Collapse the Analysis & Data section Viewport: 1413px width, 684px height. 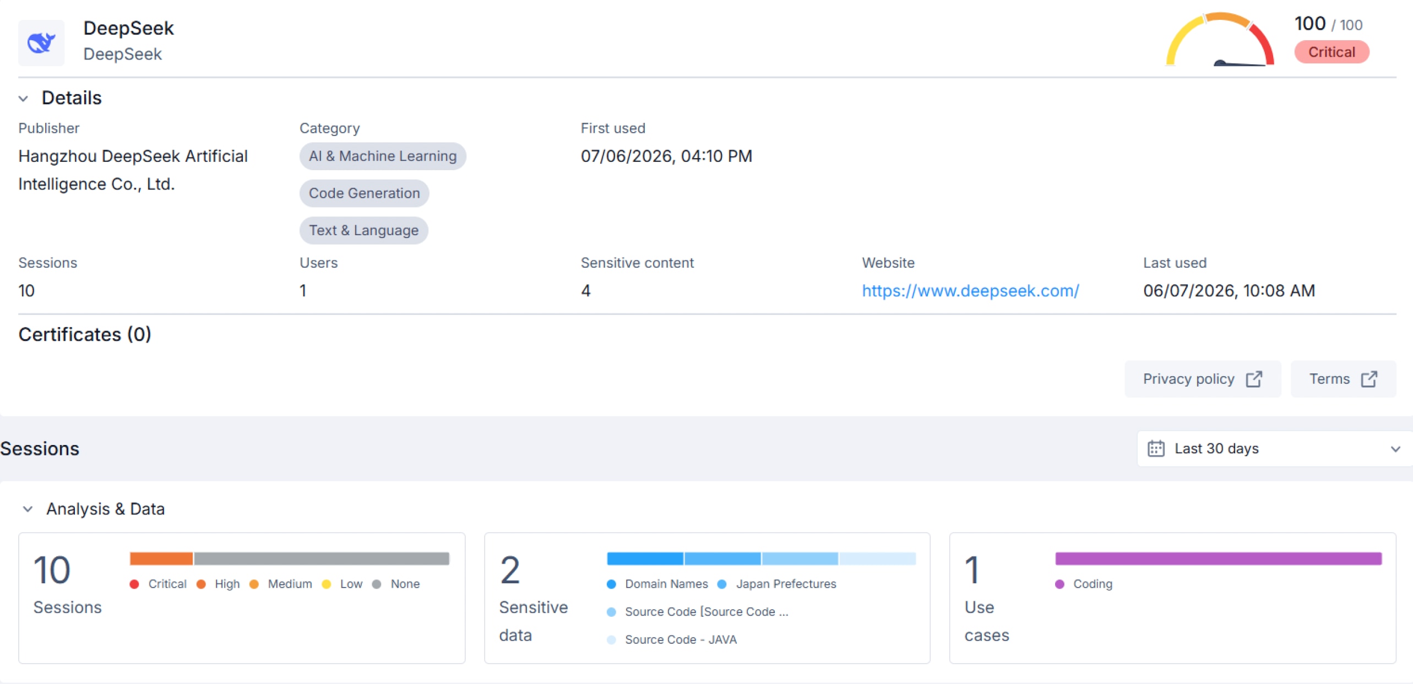click(x=28, y=509)
